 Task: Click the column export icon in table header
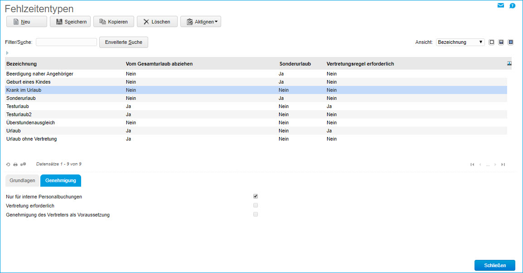point(509,64)
